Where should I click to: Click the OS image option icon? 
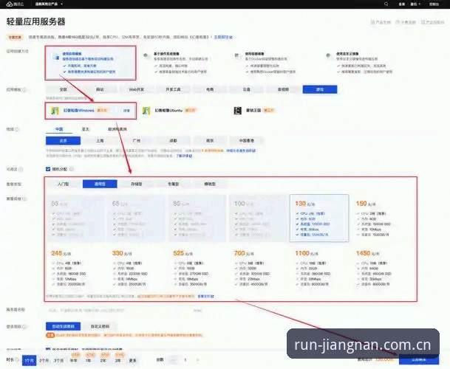click(x=146, y=56)
